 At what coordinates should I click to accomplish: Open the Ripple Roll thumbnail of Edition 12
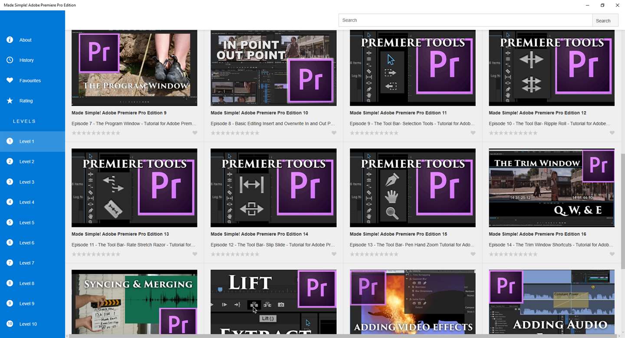(552, 68)
